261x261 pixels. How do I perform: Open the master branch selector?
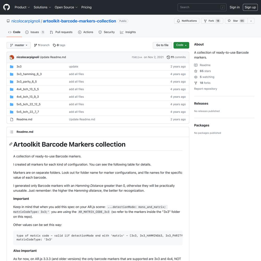(19, 45)
